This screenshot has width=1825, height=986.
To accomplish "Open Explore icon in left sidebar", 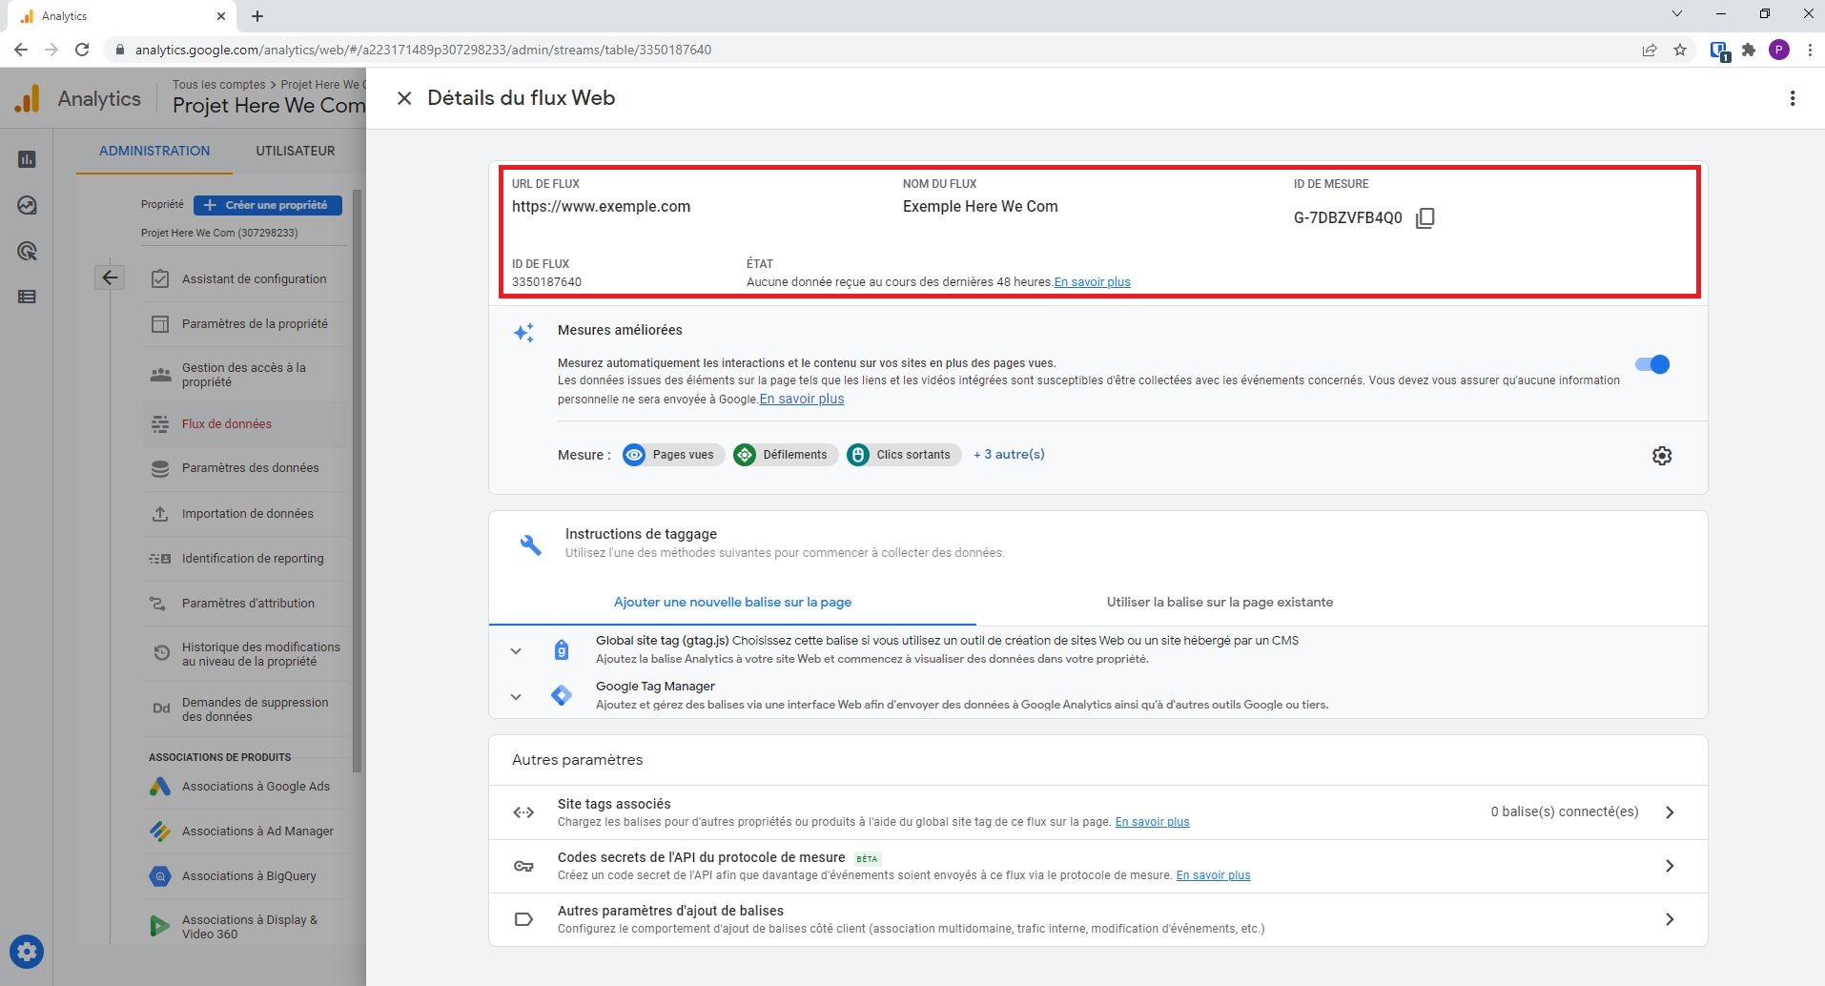I will click(x=27, y=205).
